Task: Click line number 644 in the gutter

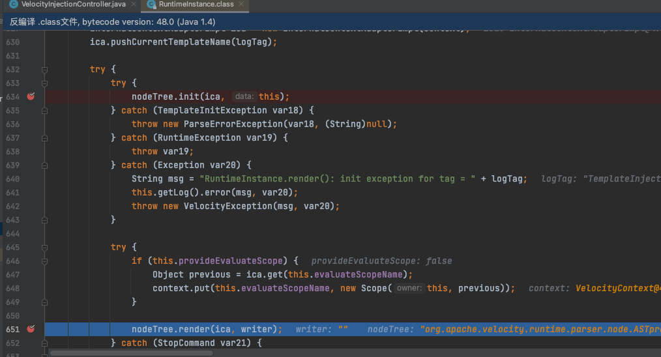Action: (12, 233)
